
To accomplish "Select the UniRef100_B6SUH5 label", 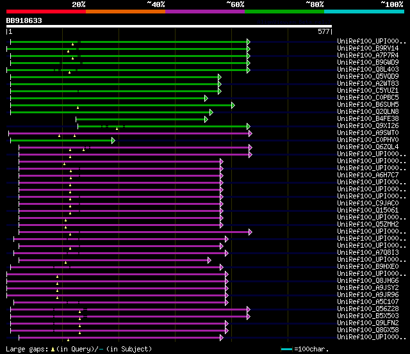I will tap(368, 104).
